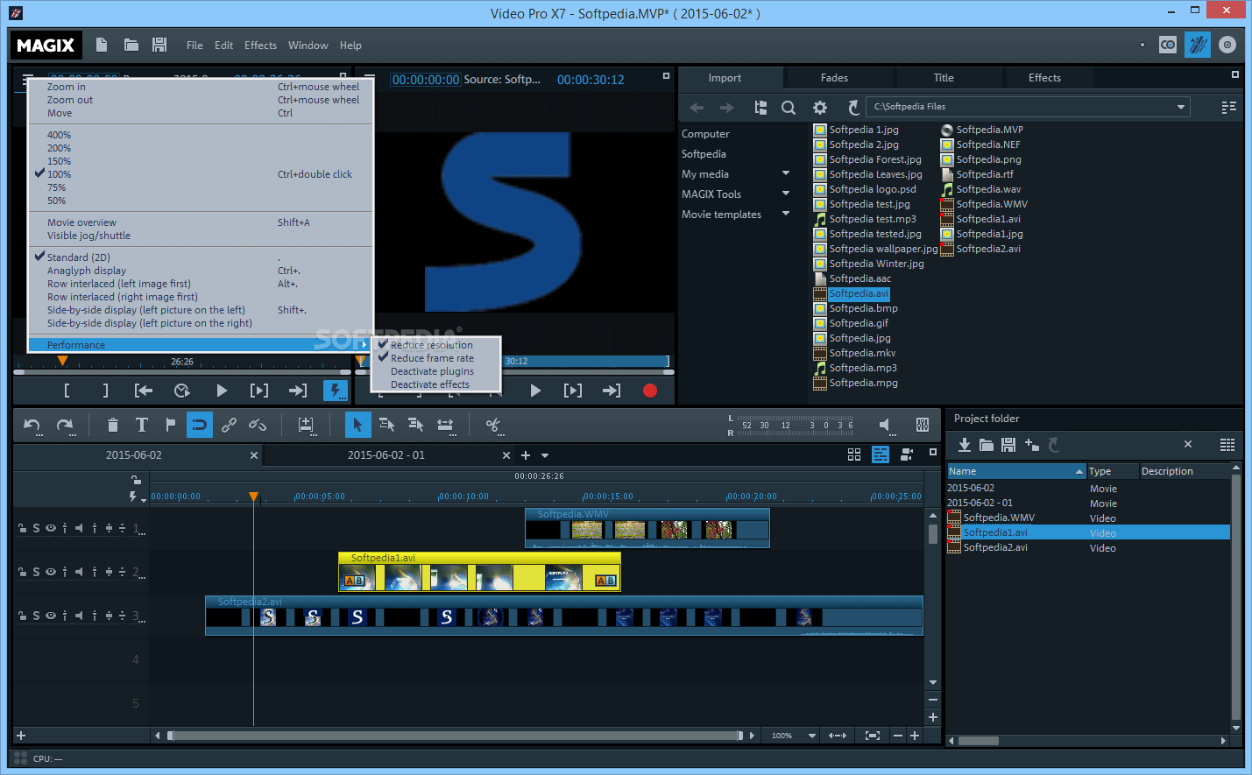
Task: Open the Effects menu
Action: 260,46
